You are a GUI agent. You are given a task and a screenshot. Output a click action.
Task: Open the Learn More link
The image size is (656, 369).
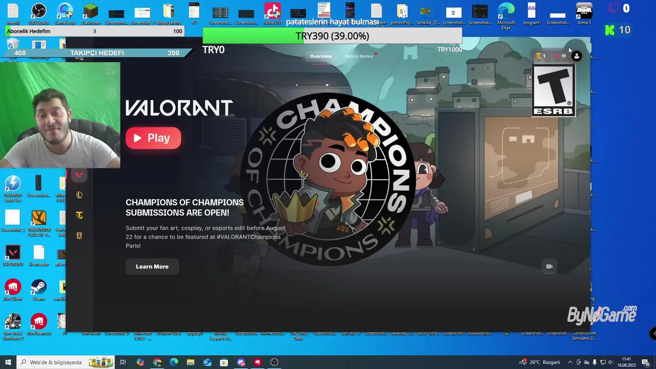point(152,266)
